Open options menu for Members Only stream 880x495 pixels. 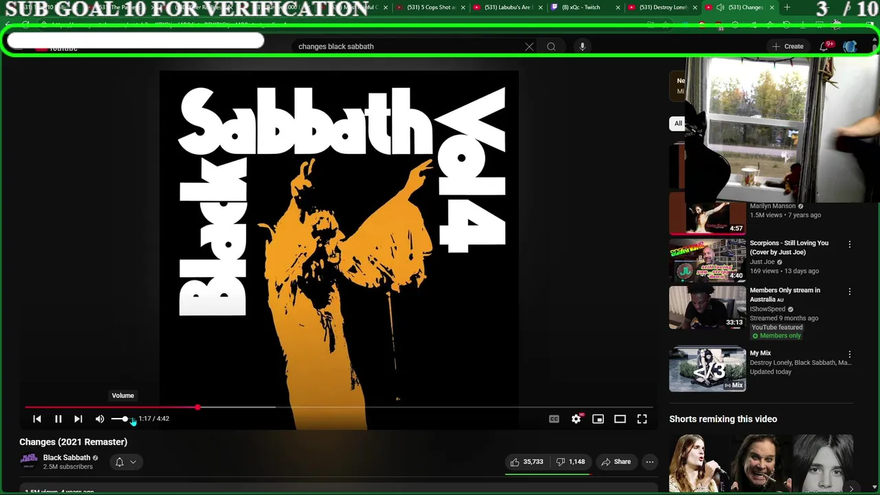[850, 291]
